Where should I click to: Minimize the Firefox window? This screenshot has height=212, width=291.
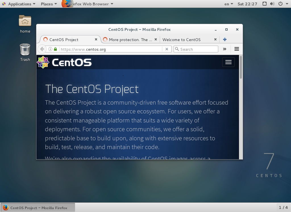[x=216, y=30]
